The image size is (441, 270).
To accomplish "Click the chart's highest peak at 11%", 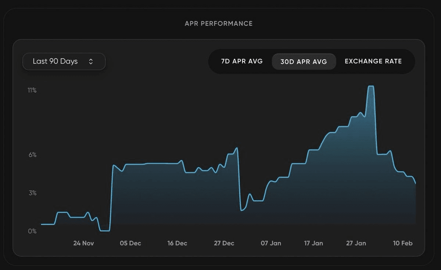I will [x=371, y=86].
